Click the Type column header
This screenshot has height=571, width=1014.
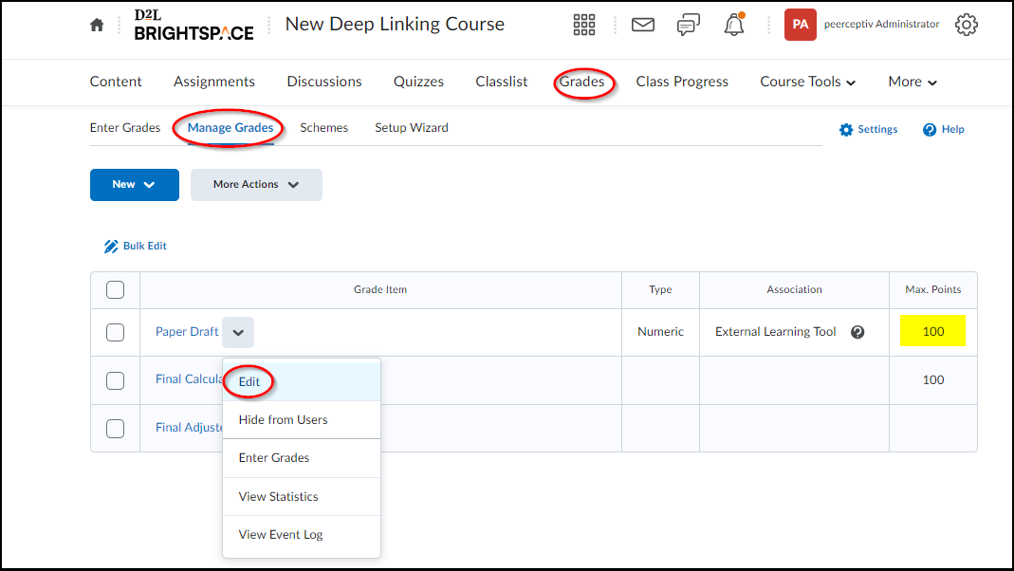(x=660, y=289)
